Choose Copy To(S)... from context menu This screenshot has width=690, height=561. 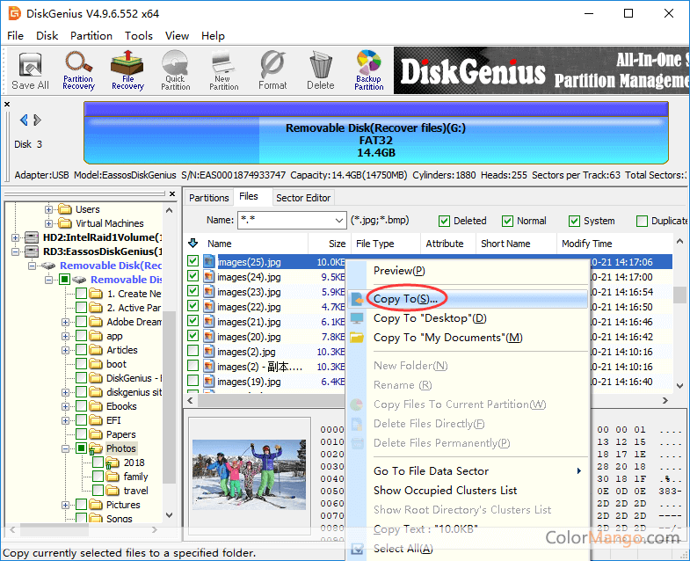[x=405, y=299]
